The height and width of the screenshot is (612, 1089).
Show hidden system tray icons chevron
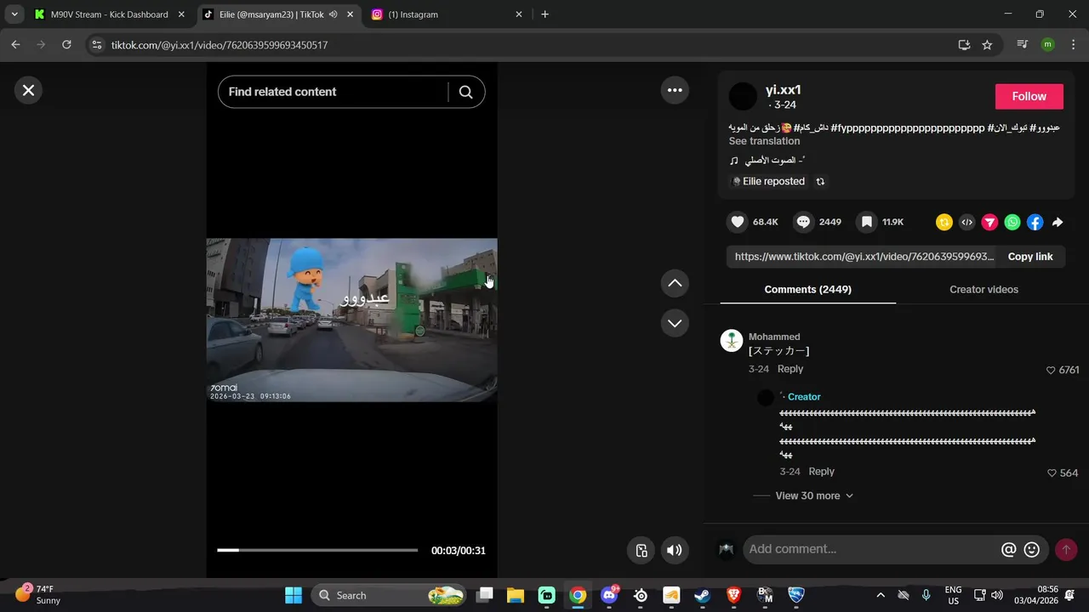pos(881,595)
